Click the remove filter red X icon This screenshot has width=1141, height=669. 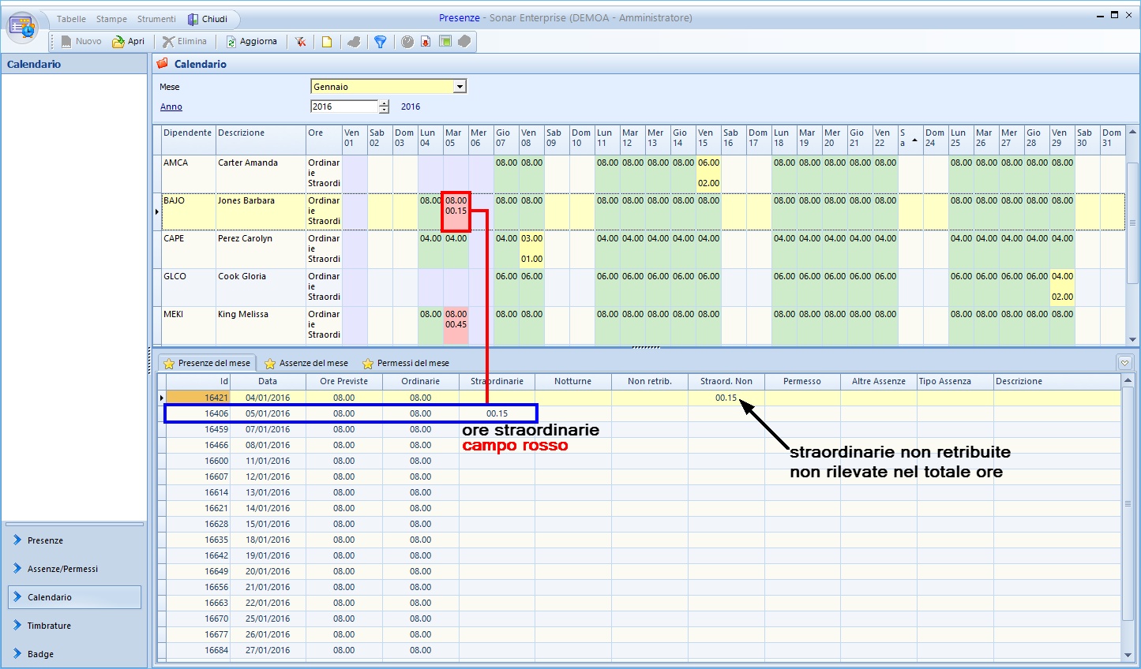(301, 42)
